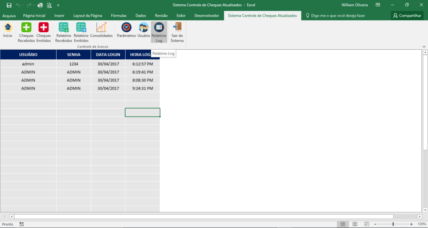Click the vertical scrollbar thumb
428x228 pixels.
click(x=425, y=102)
